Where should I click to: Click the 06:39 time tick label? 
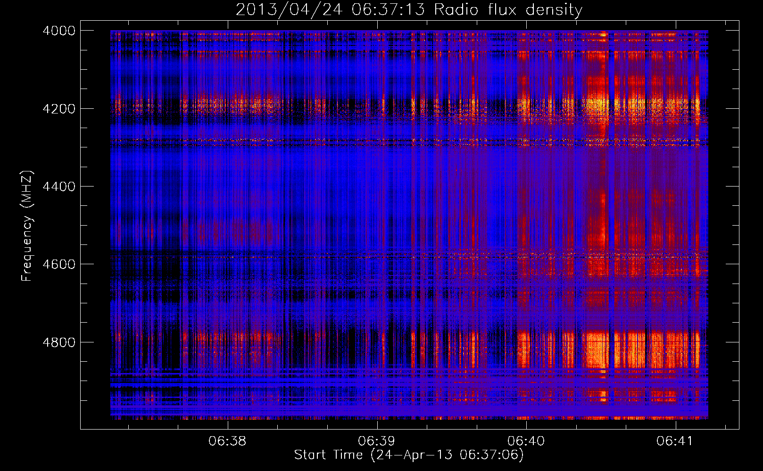(376, 441)
